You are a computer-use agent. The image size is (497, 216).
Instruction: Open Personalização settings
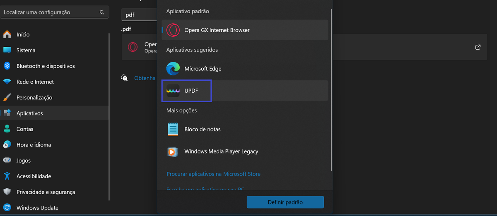(55, 98)
